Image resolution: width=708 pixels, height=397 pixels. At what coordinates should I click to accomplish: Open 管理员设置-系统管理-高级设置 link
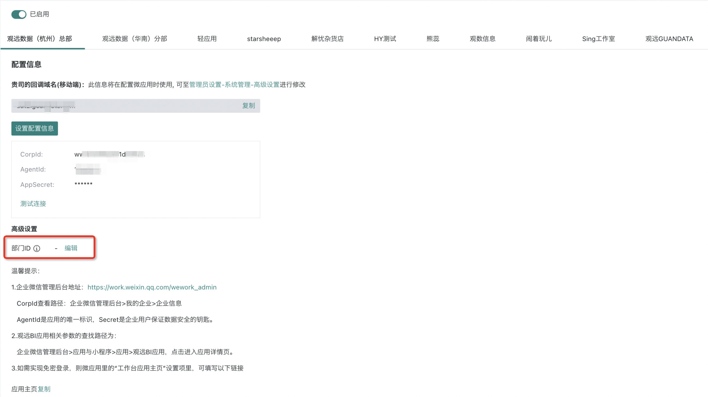coord(234,84)
